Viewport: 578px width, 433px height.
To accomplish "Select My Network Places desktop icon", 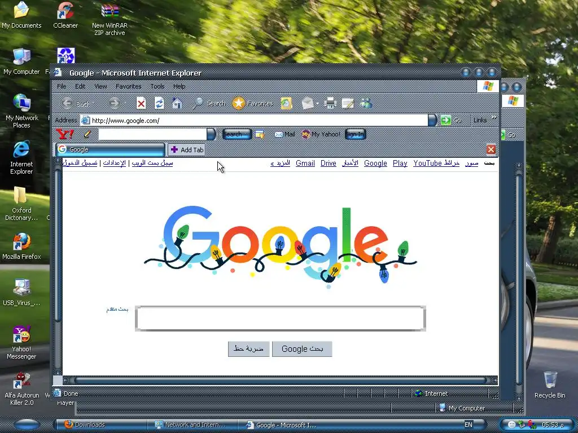I will (x=21, y=111).
